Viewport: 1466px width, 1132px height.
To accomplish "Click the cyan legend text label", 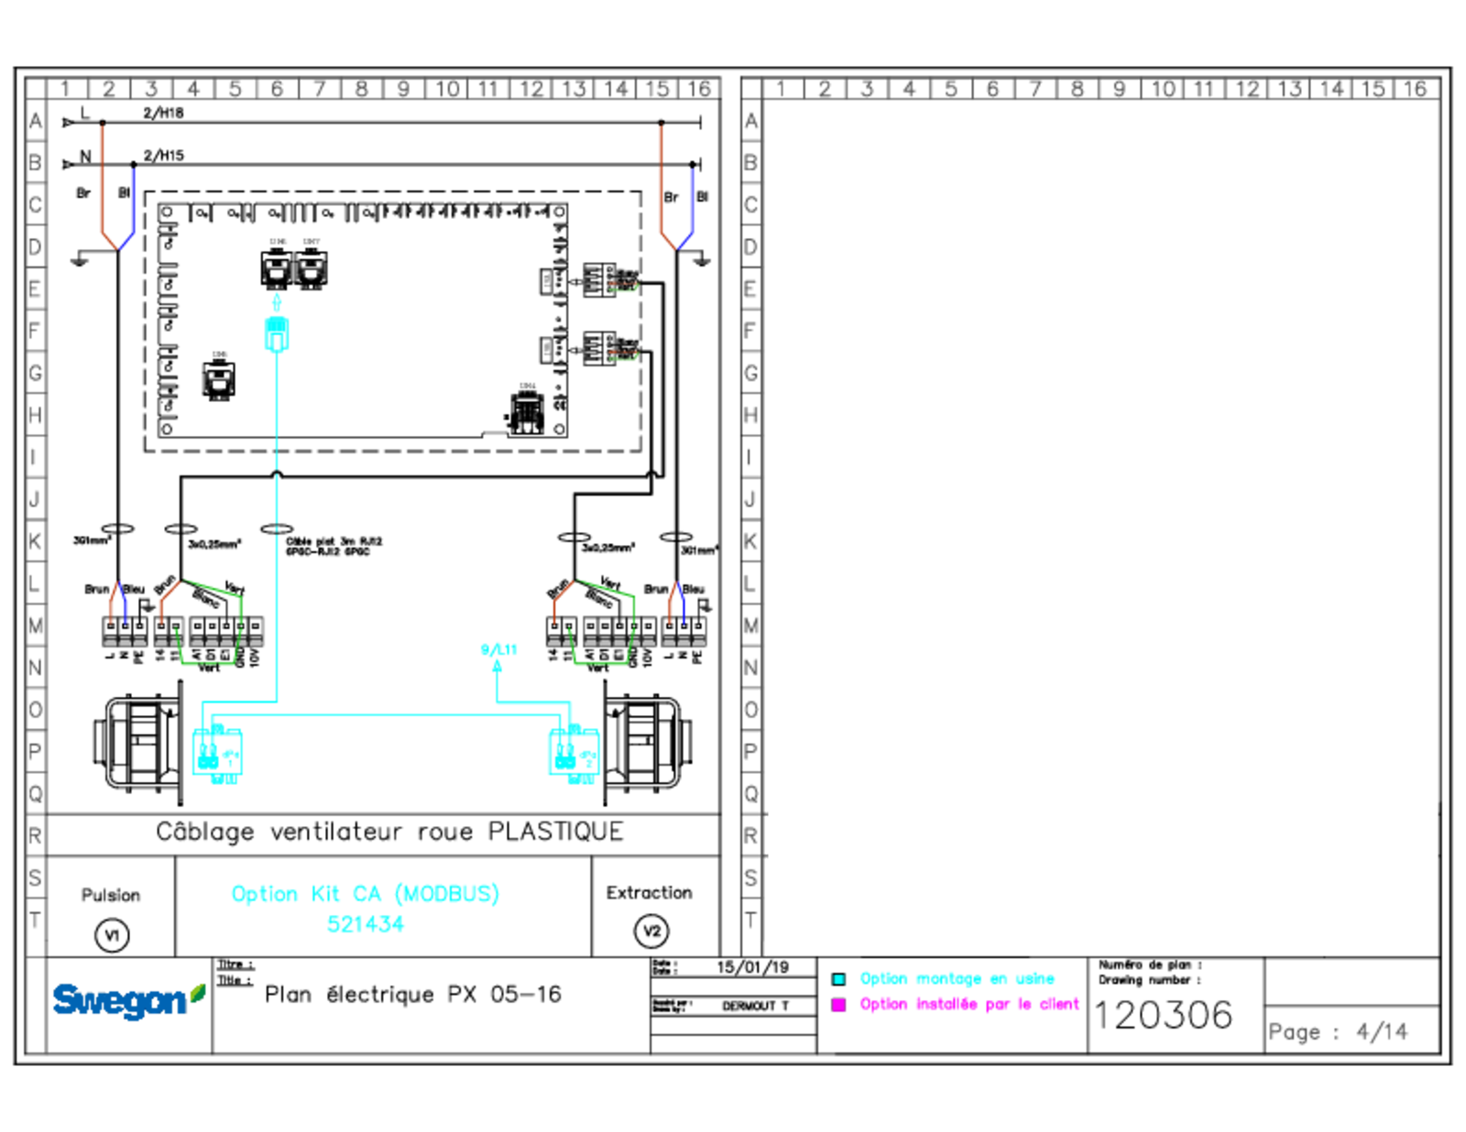I will 957,978.
